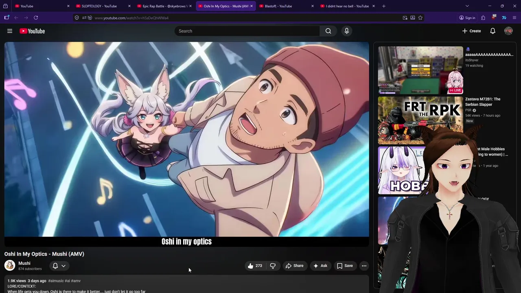The height and width of the screenshot is (293, 521).
Task: Click the 'Oshi In My Optics - Mushi (AMV)' title
Action: pyautogui.click(x=44, y=254)
